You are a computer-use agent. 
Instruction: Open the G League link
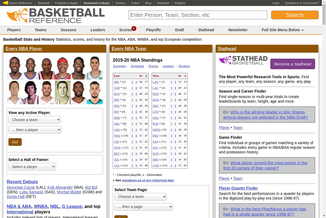72,206
